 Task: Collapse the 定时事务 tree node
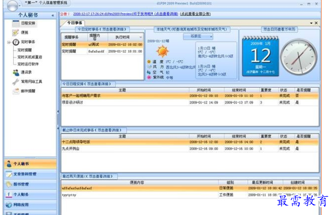coord(9,42)
